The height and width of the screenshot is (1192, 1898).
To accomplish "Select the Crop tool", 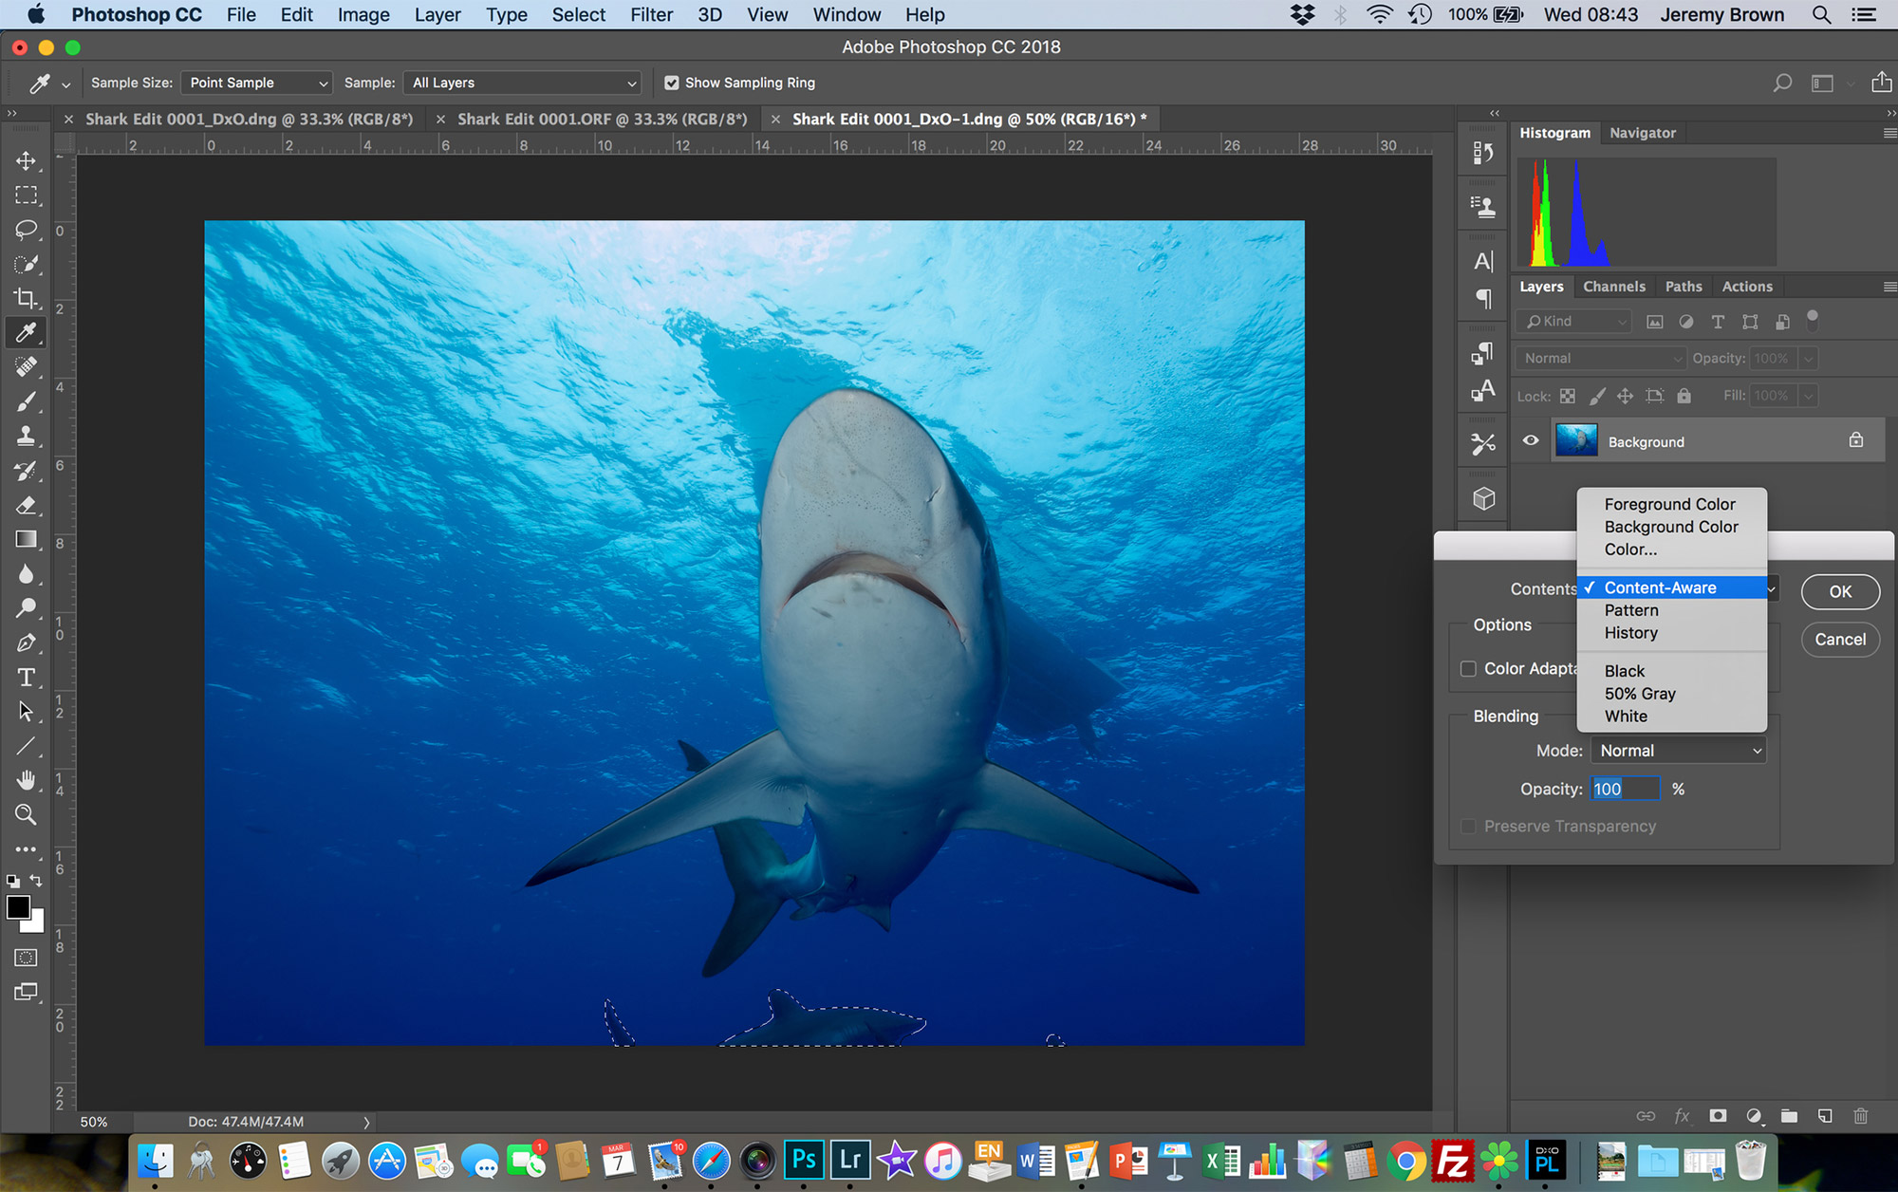I will click(26, 298).
